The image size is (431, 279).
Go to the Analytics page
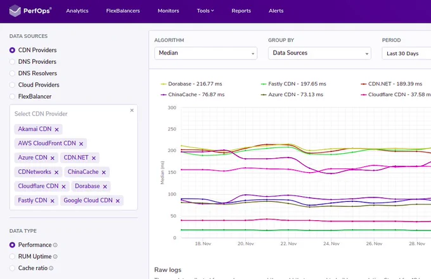point(77,11)
